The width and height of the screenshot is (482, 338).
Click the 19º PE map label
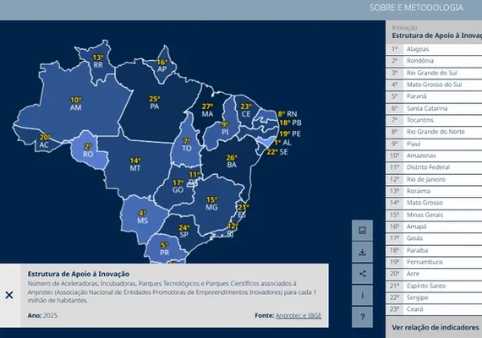point(290,134)
